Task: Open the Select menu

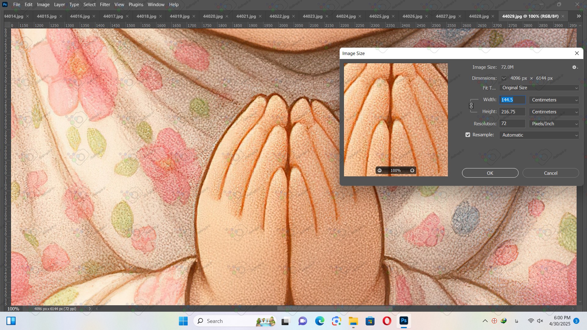Action: pos(90,5)
